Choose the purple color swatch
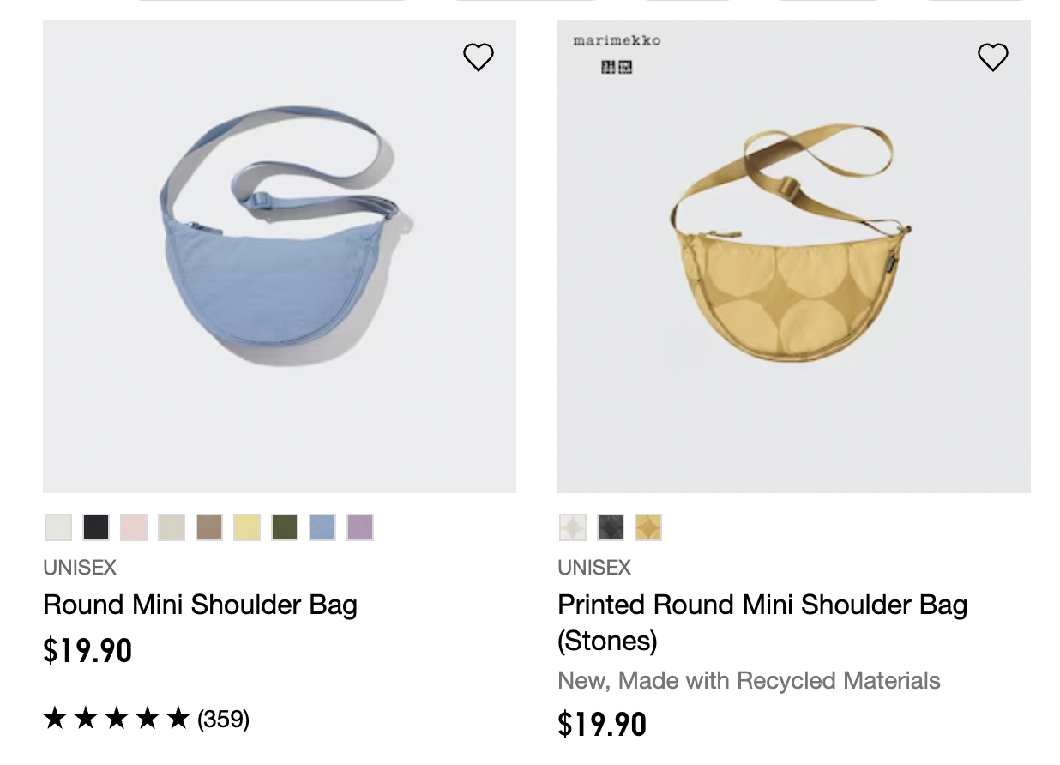 [360, 527]
